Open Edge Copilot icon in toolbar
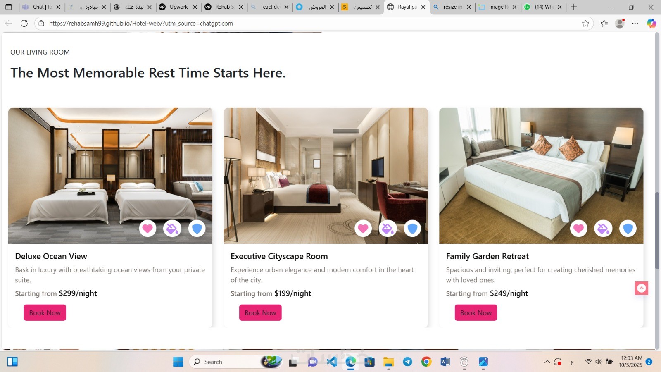661x372 pixels. (651, 24)
